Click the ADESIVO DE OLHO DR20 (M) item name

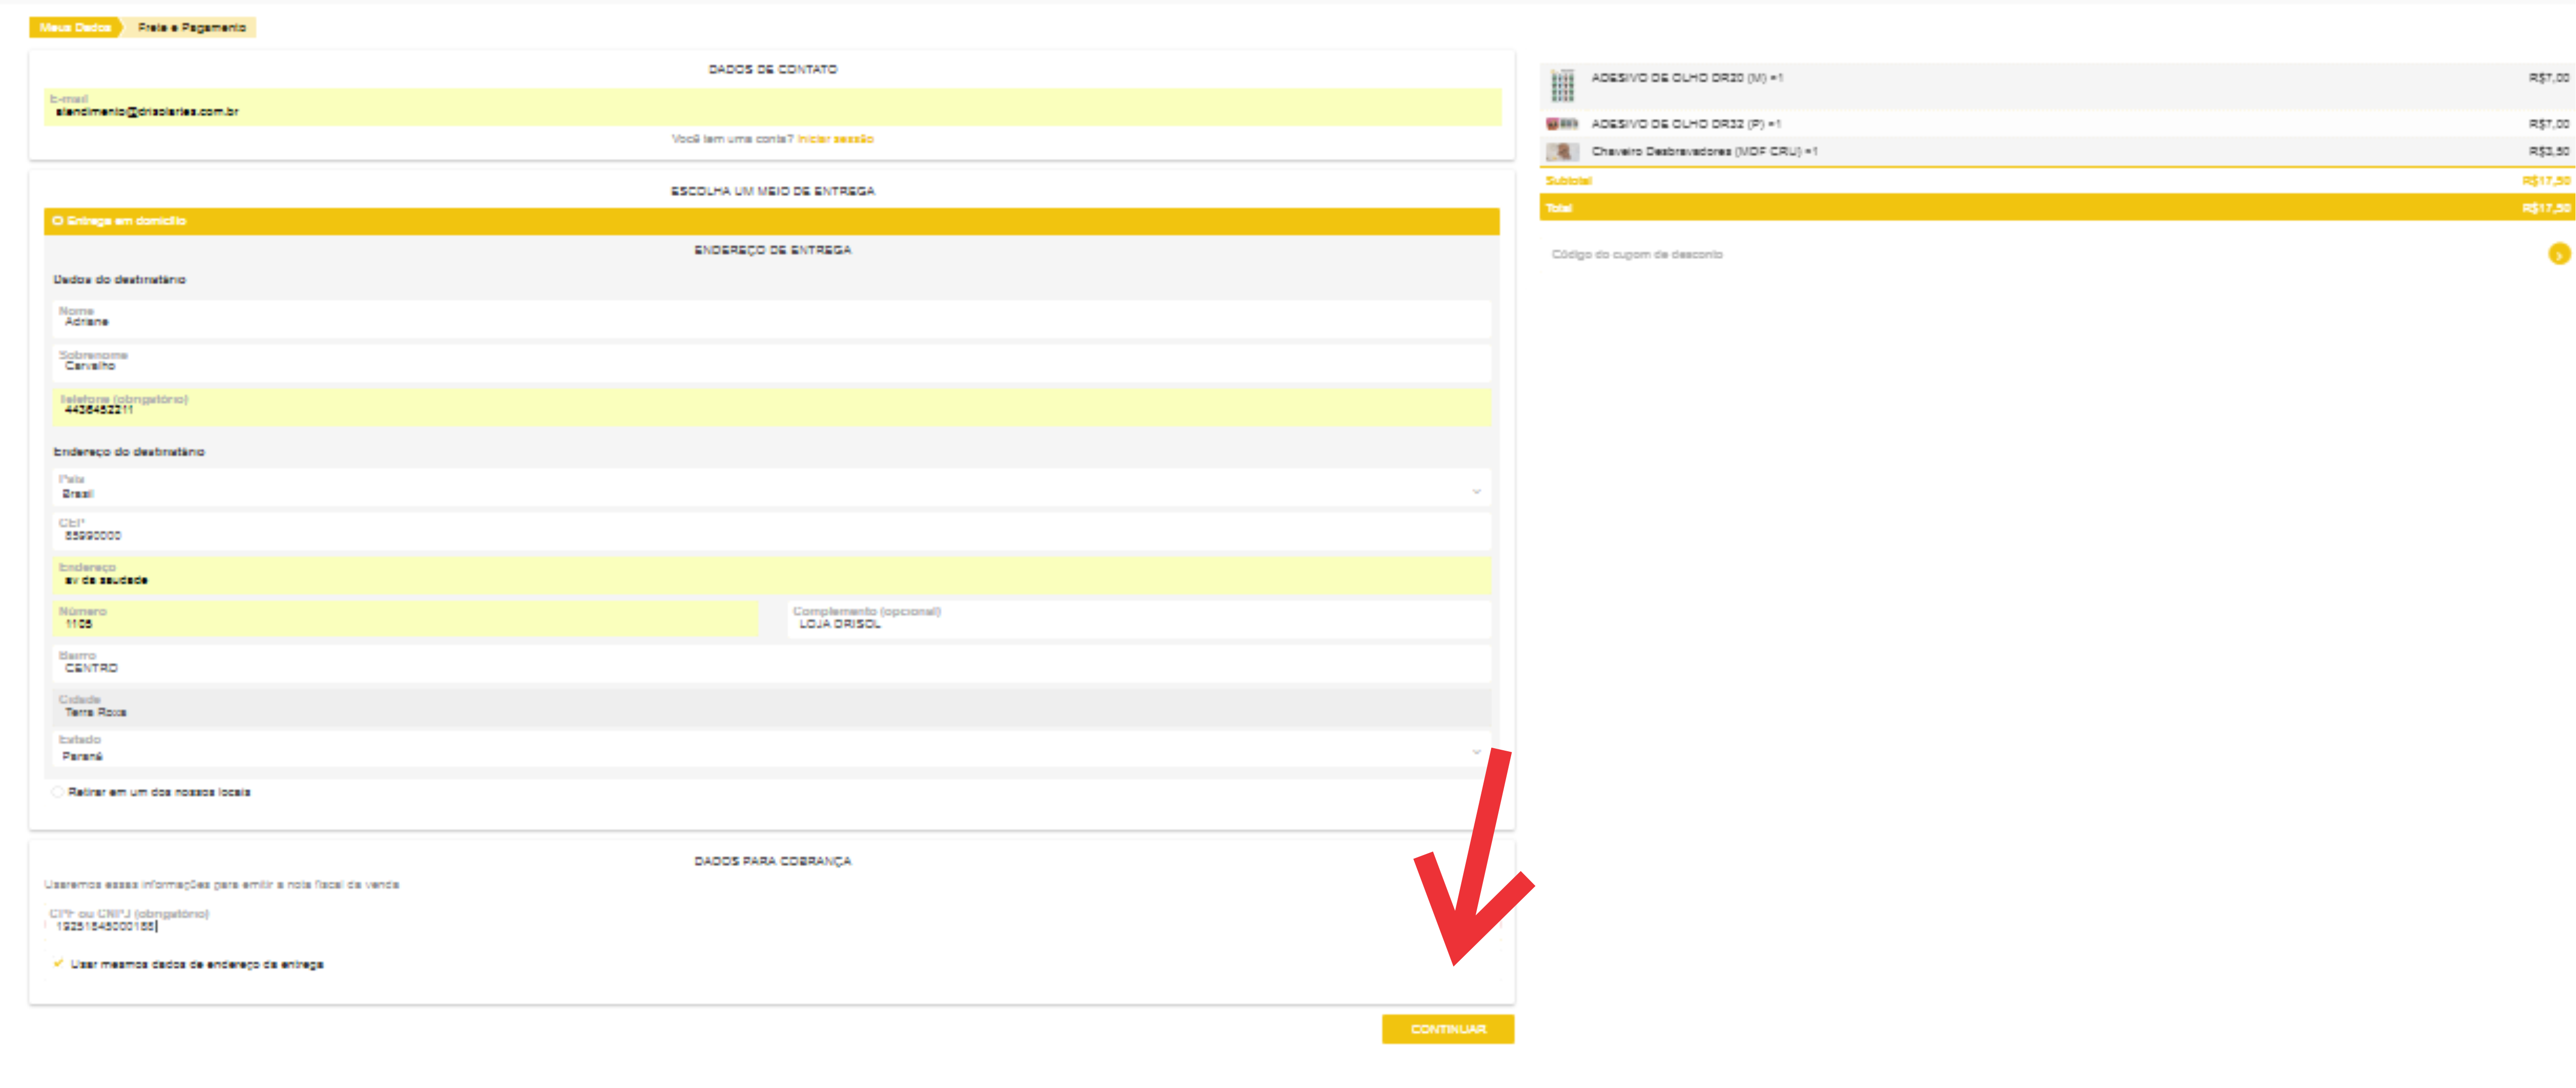pos(1687,78)
